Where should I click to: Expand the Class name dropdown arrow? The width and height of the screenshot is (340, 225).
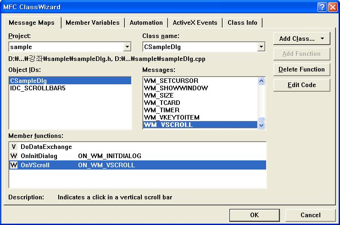coord(261,47)
